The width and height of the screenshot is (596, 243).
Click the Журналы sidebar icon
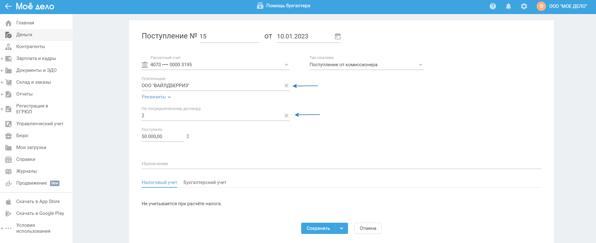click(x=8, y=171)
